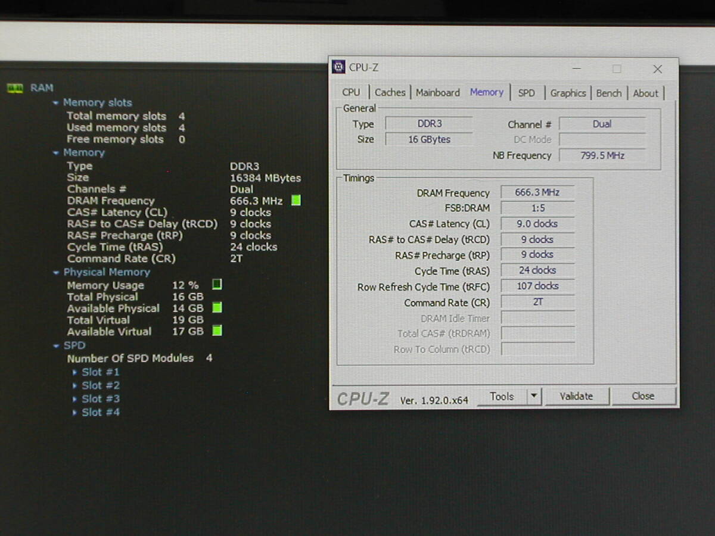Click the empty DC Mode field
Viewport: 715px width, 536px height.
click(602, 139)
